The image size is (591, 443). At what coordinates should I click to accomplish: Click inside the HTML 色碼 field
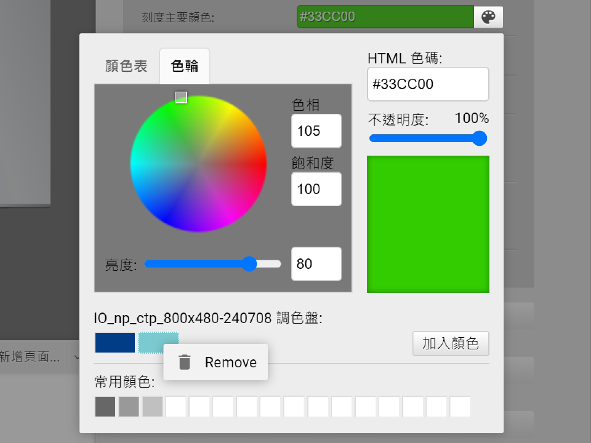[428, 84]
